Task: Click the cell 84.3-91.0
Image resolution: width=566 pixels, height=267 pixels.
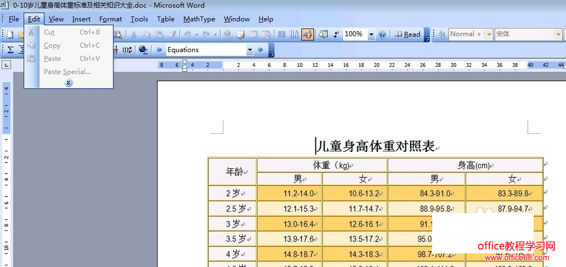Action: (426, 193)
